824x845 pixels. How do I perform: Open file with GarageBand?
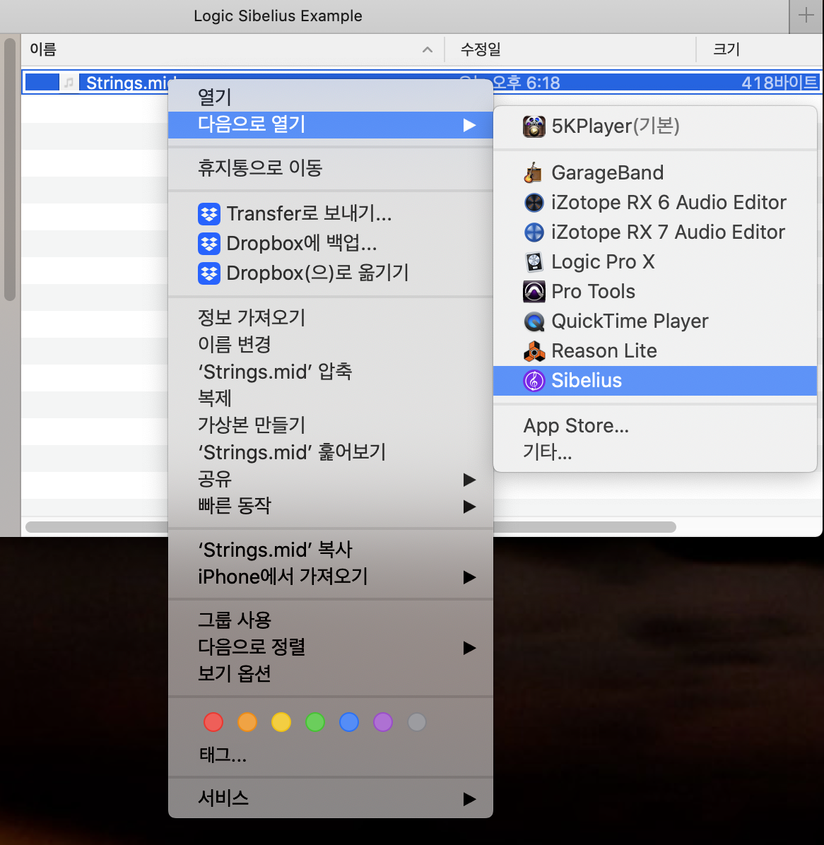[655, 173]
